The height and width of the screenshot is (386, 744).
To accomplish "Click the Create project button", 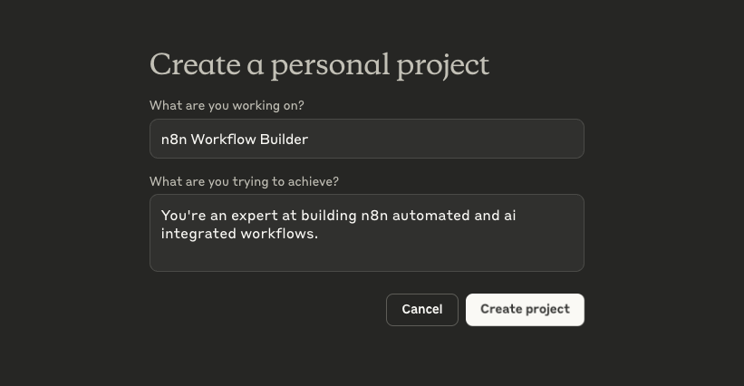I will click(525, 310).
